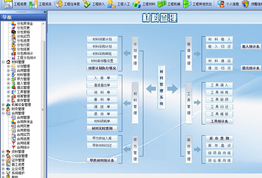
Task: Click the 工具报损 button
Action: (219, 100)
